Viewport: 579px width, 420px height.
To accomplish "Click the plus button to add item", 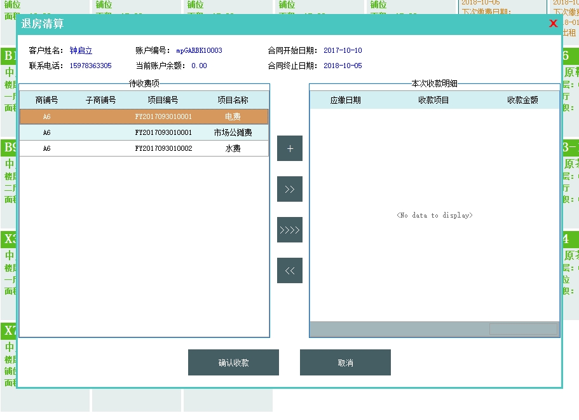I will [x=290, y=148].
